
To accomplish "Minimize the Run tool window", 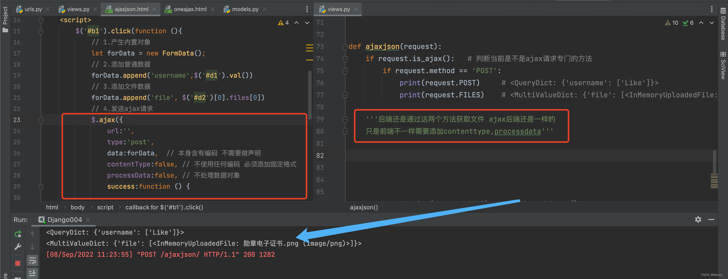I will click(x=711, y=219).
